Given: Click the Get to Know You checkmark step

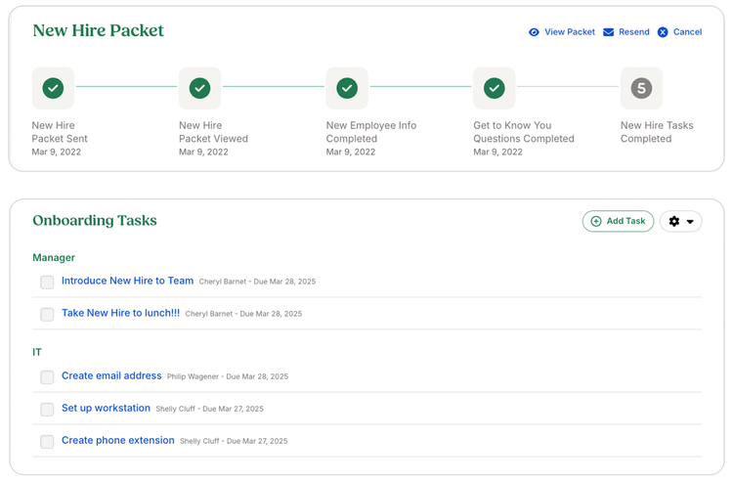Looking at the screenshot, I should [x=495, y=88].
